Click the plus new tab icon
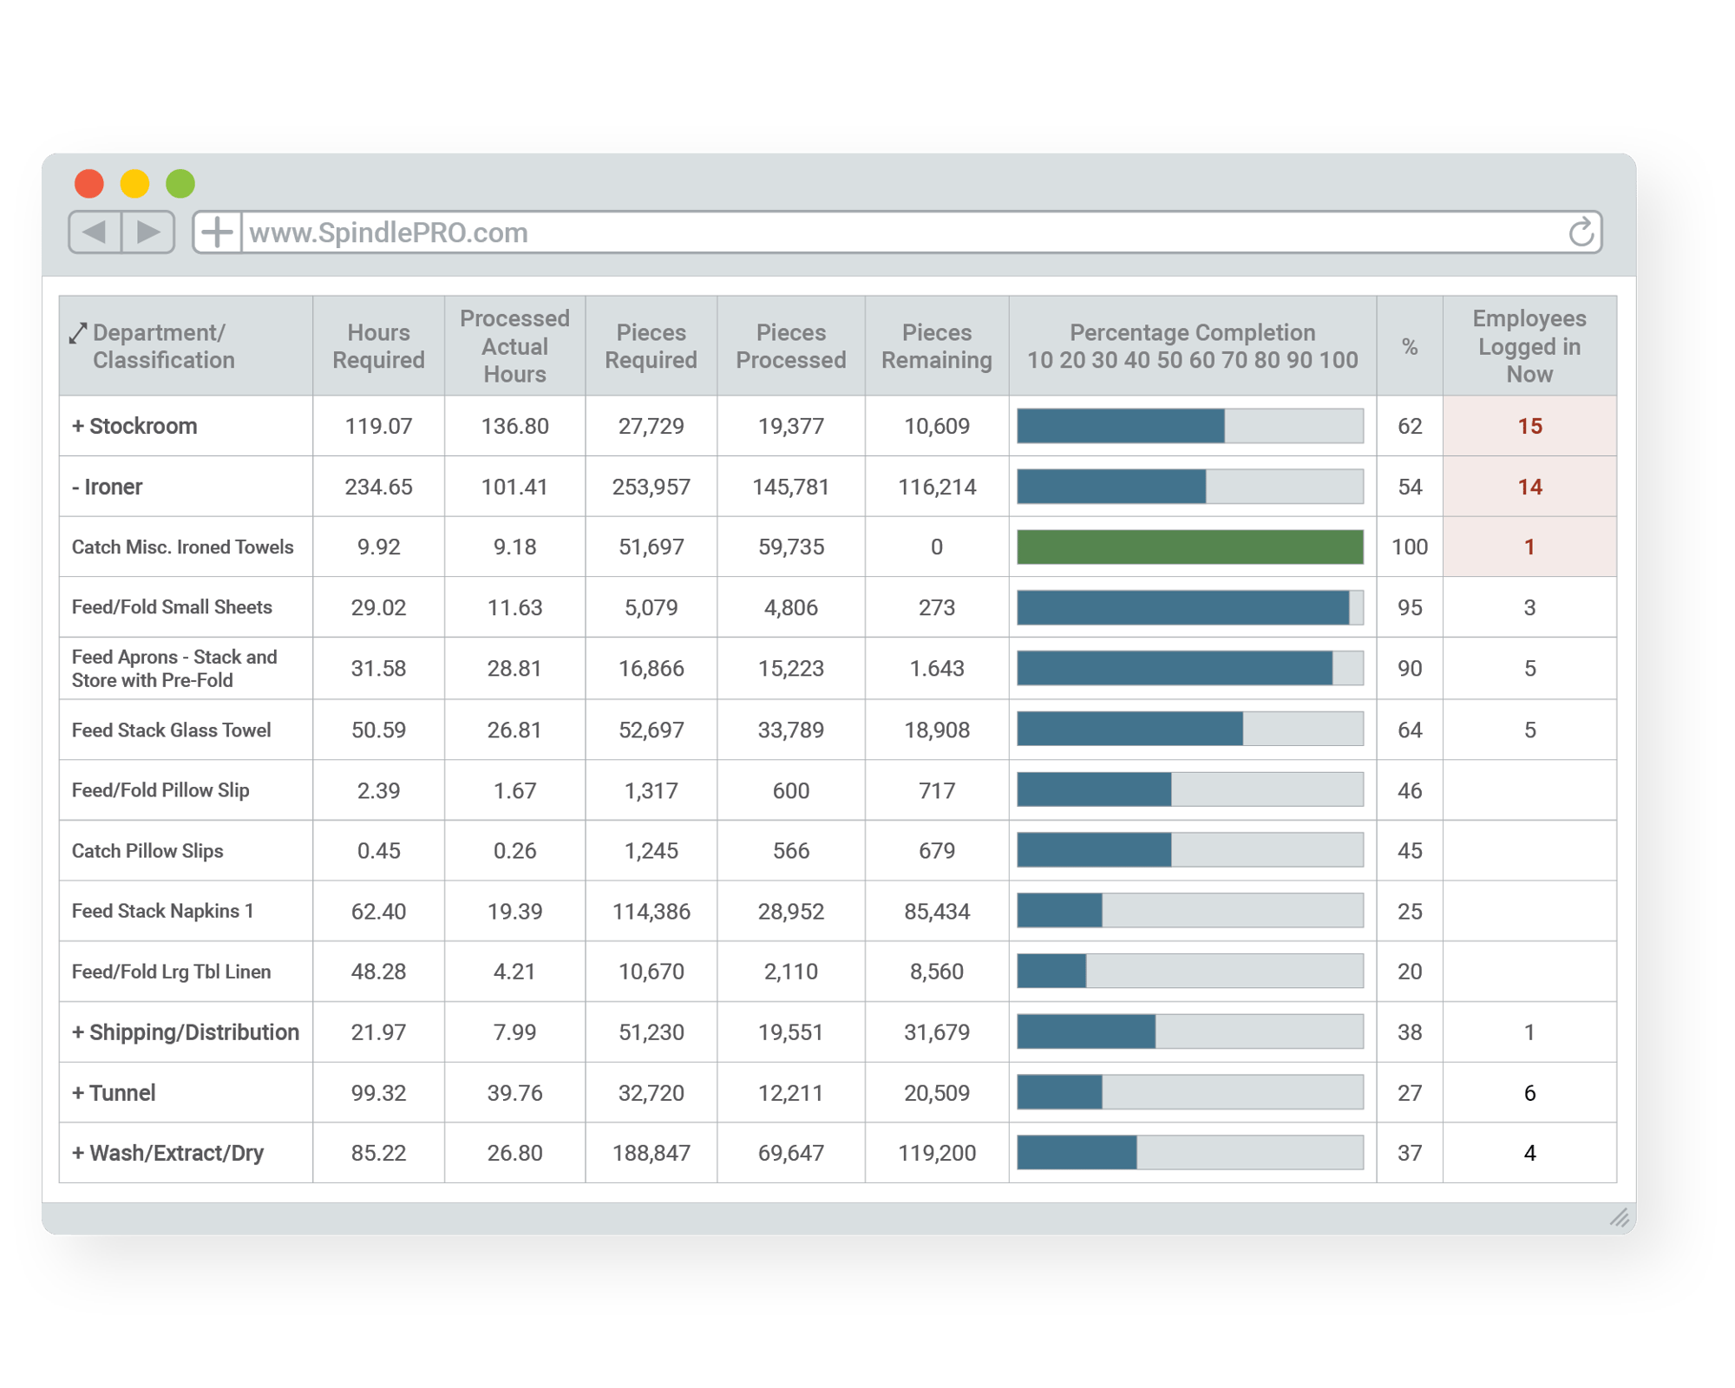 tap(217, 232)
